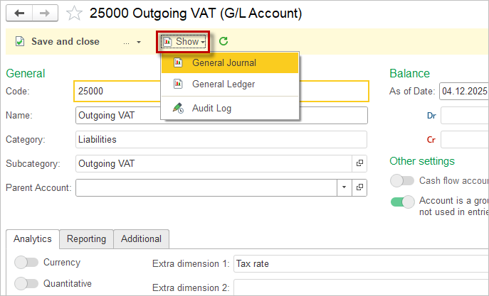Viewport: 489px width, 296px height.
Task: Disable the Account is a group switch
Action: (402, 202)
